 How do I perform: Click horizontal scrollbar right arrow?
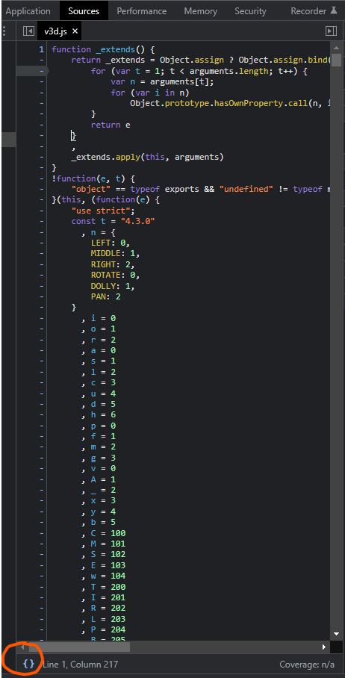[324, 647]
